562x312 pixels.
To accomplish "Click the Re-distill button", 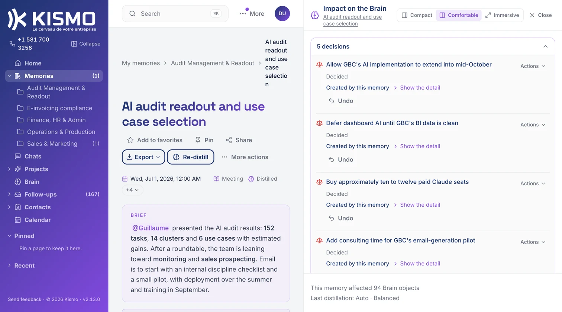I will tap(191, 157).
